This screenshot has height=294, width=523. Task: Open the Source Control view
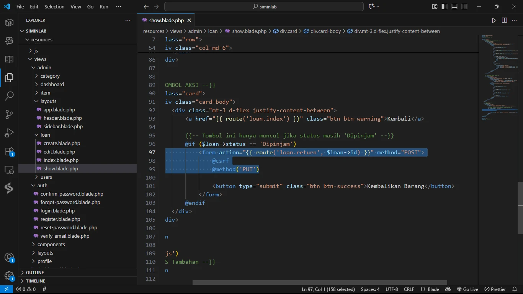(9, 114)
